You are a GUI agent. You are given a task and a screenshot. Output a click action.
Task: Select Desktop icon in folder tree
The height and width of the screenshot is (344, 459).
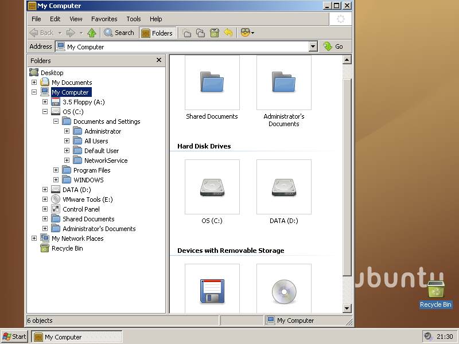(34, 72)
